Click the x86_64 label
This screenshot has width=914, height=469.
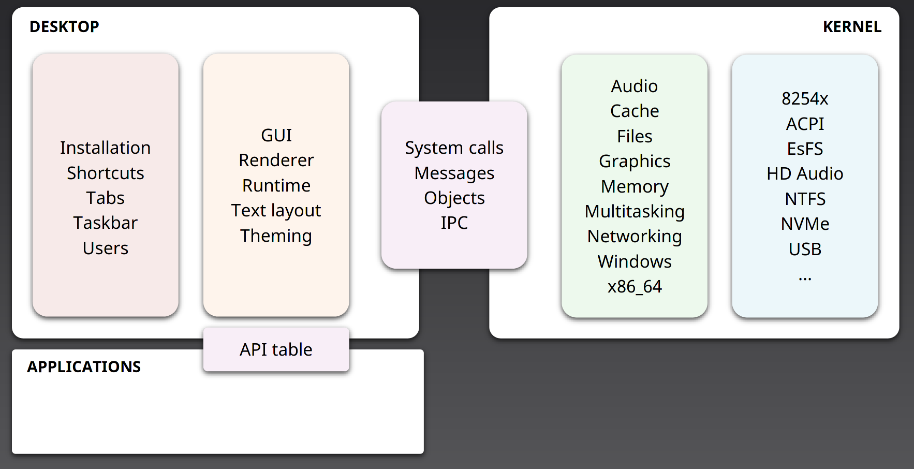coord(634,287)
